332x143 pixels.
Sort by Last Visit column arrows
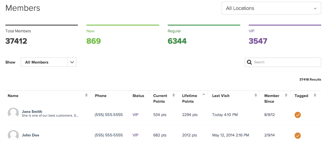pyautogui.click(x=256, y=96)
